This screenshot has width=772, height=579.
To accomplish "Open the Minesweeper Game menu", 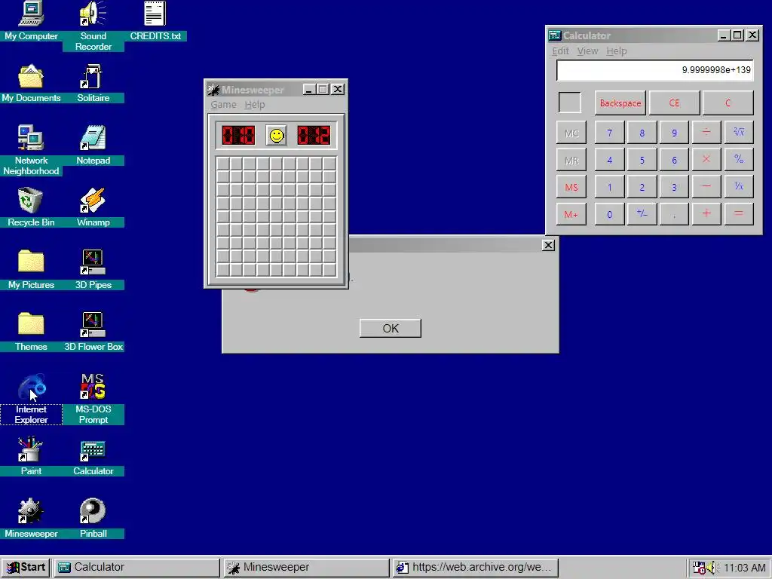I will pyautogui.click(x=223, y=104).
